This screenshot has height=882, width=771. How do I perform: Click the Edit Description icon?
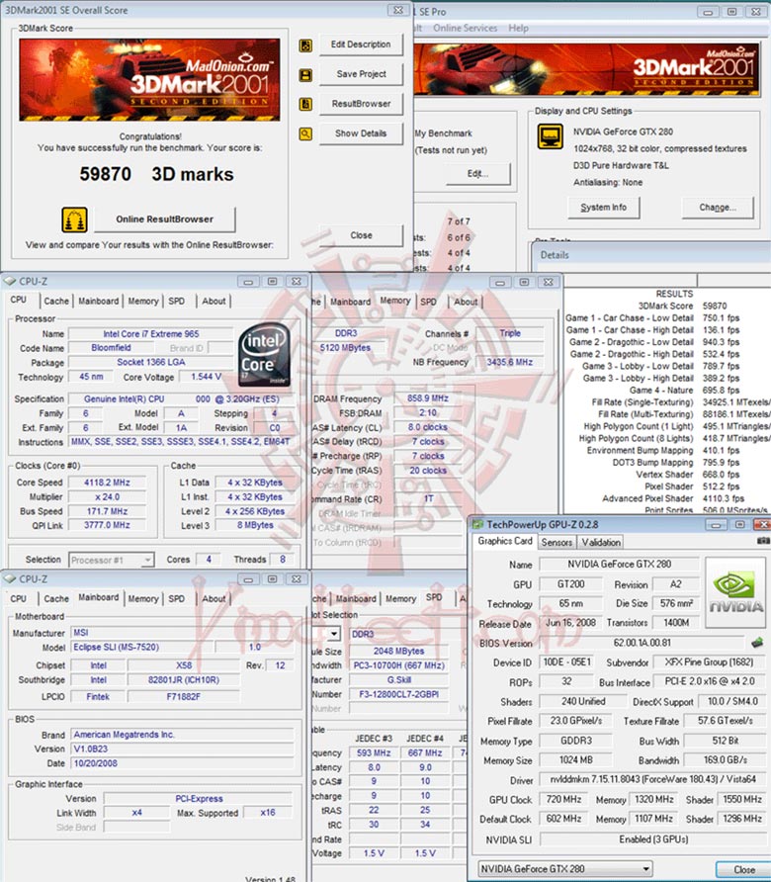point(305,45)
